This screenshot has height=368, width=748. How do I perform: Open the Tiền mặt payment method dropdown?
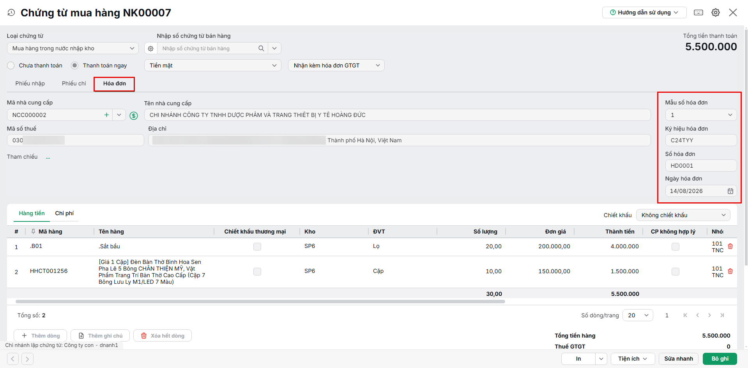tap(213, 65)
